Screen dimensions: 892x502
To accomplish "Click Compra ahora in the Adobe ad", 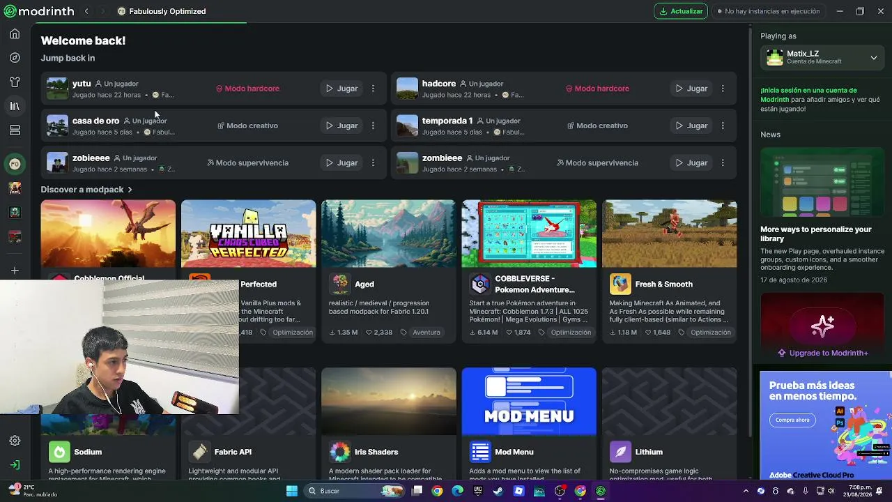I will pos(792,420).
